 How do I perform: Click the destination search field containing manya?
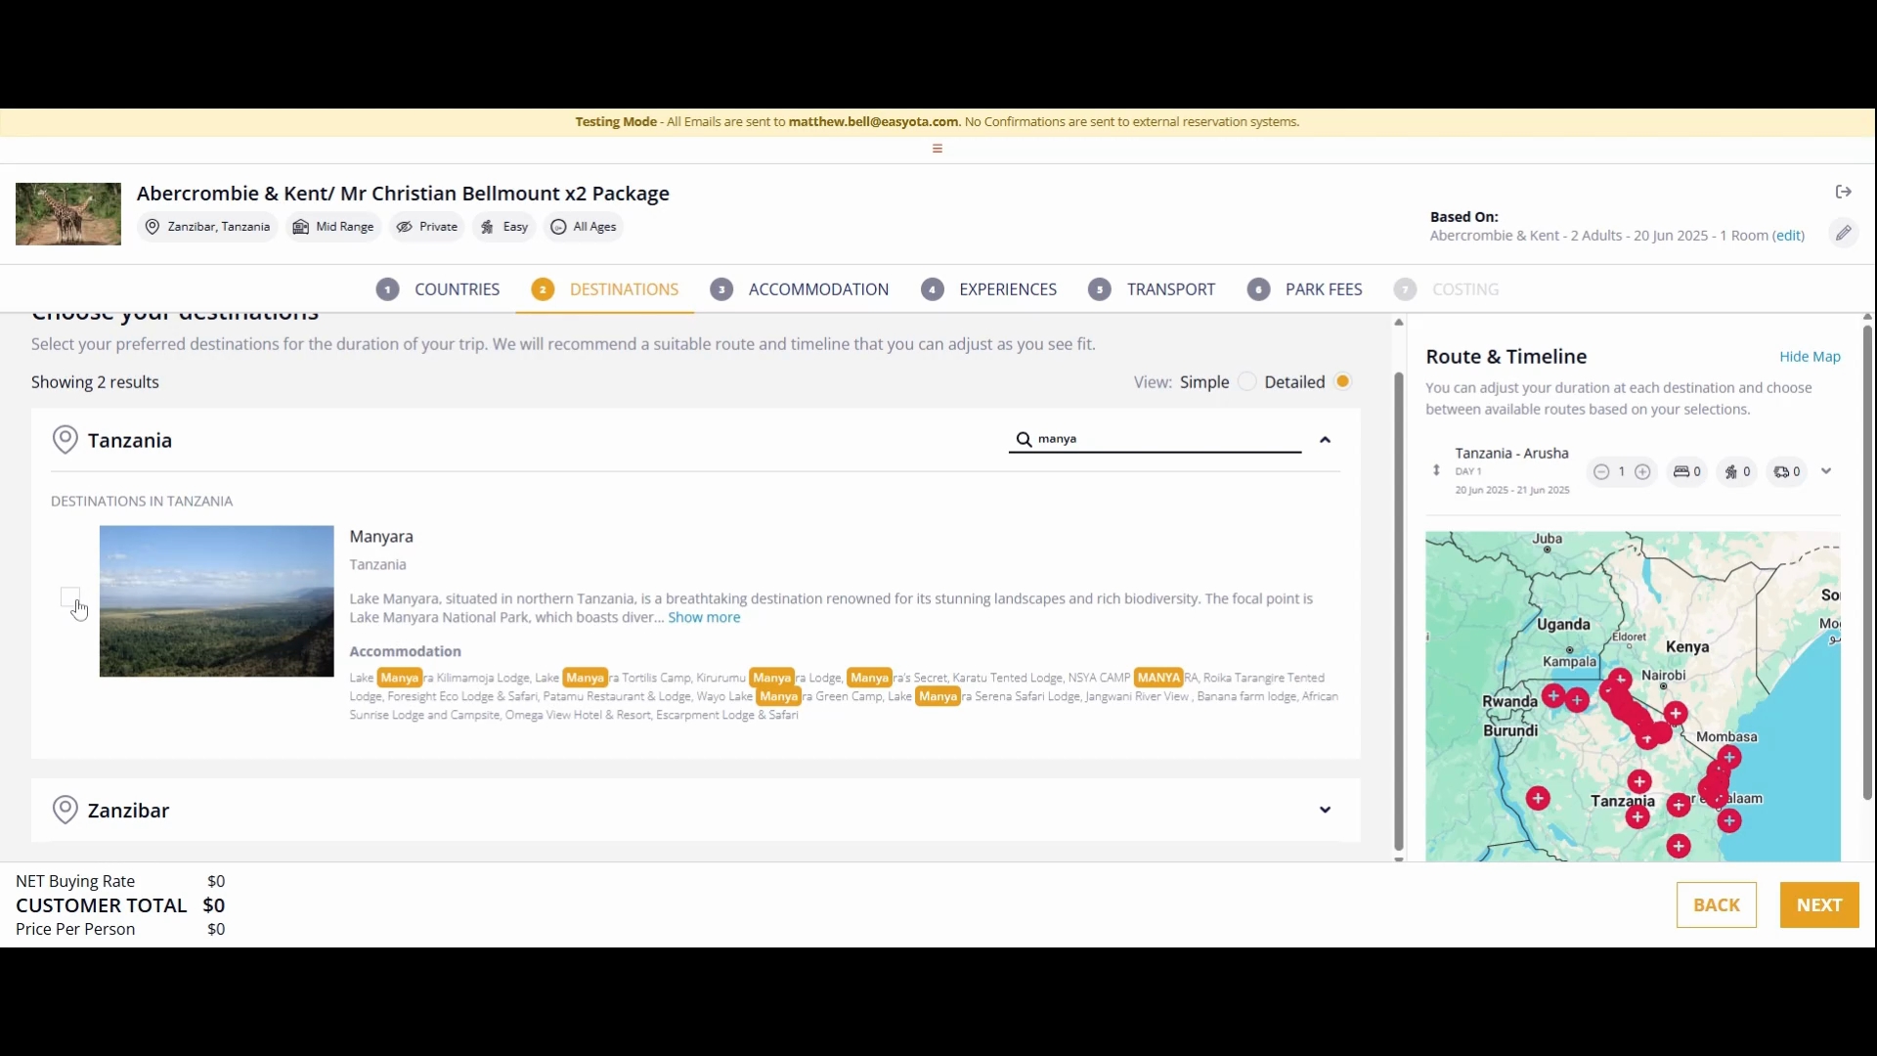point(1155,439)
